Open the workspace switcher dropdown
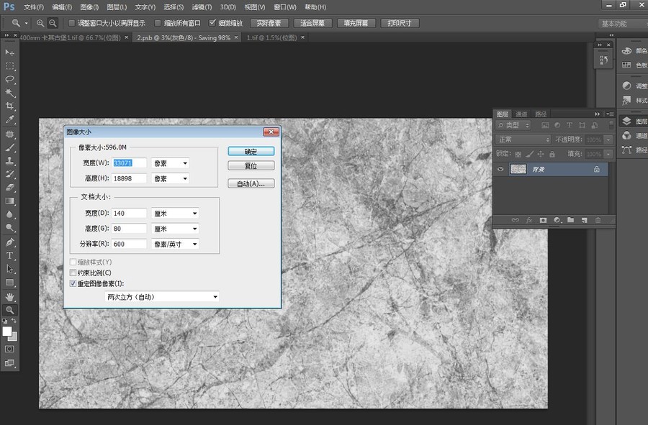Viewport: 648px width, 425px height. pyautogui.click(x=622, y=24)
